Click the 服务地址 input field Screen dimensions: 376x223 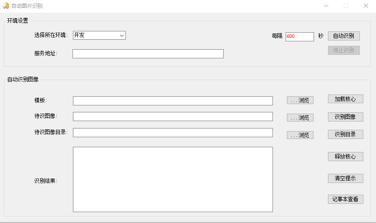(x=148, y=54)
